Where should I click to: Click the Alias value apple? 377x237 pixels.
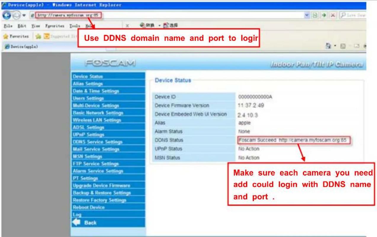point(244,123)
